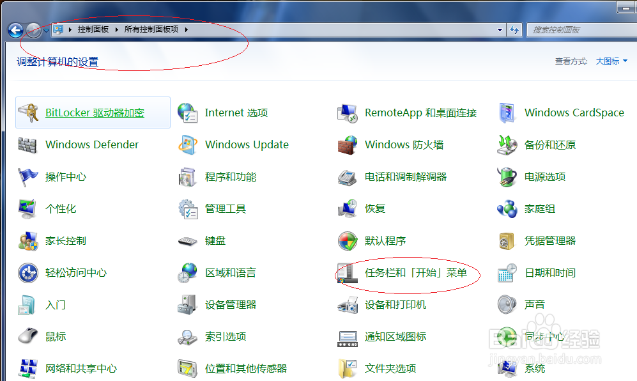Click the Windows Update label
The image size is (637, 381).
coord(247,144)
